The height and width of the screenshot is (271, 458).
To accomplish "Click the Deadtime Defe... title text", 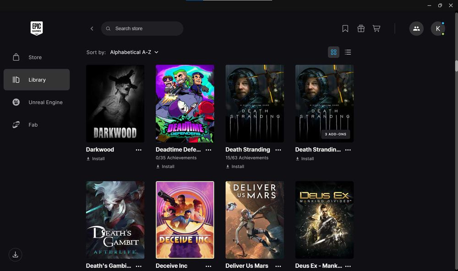I will (178, 149).
